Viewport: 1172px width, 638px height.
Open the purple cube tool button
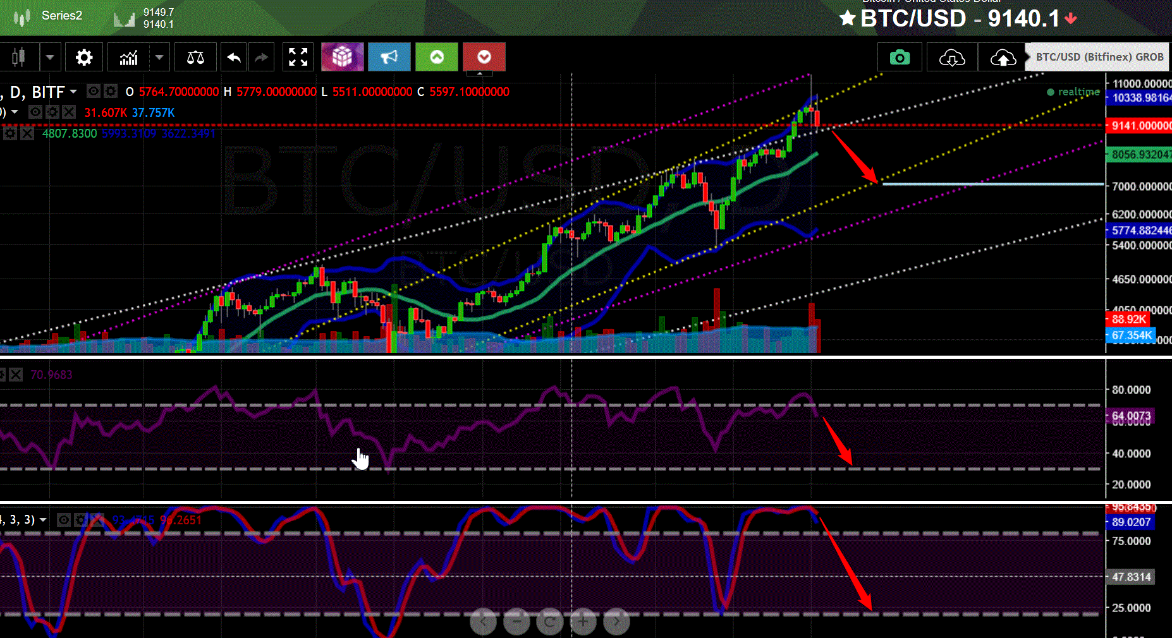tap(342, 57)
